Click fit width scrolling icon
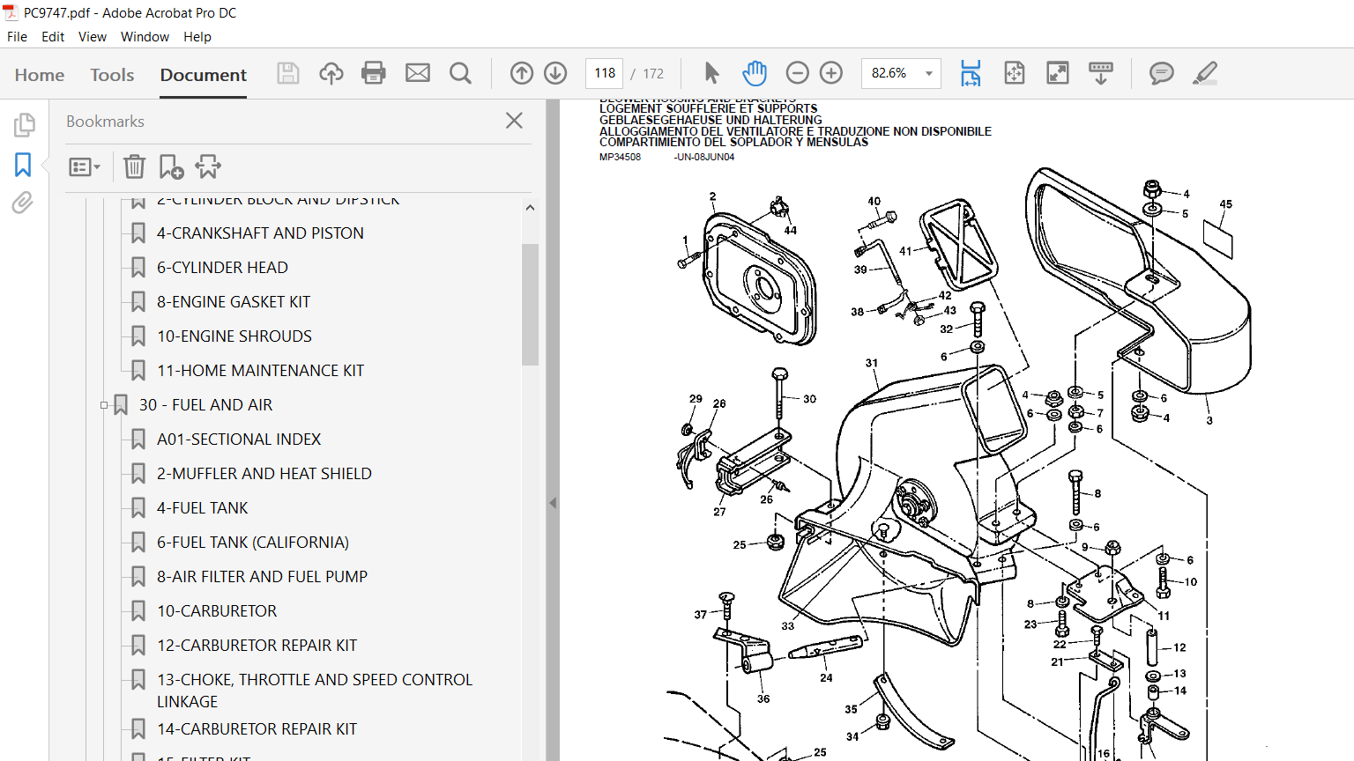The image size is (1354, 761). [971, 73]
